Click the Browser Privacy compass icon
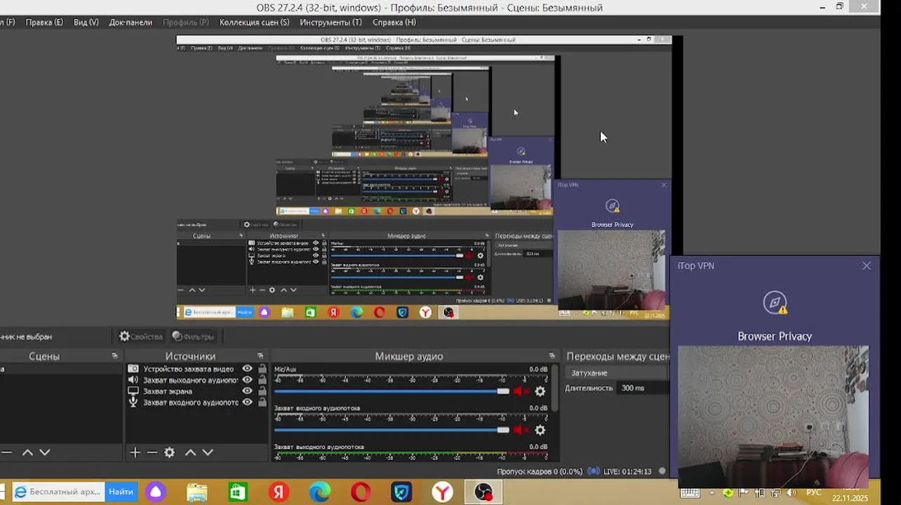The image size is (901, 505). (775, 303)
